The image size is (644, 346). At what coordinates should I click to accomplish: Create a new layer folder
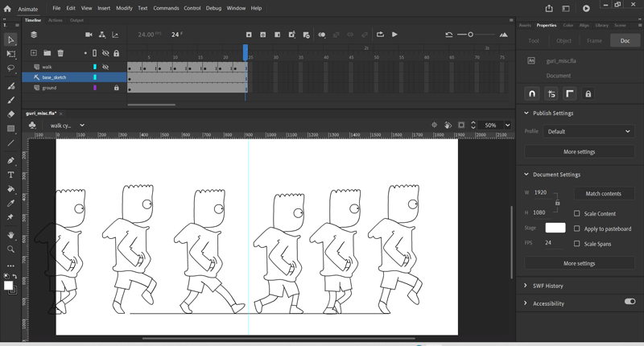coord(47,52)
